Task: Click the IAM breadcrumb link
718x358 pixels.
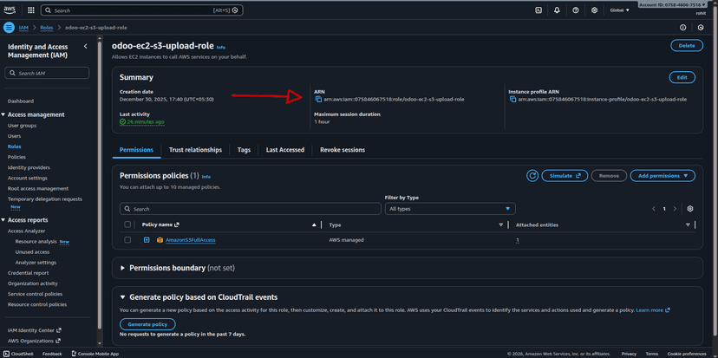Action: pos(23,28)
